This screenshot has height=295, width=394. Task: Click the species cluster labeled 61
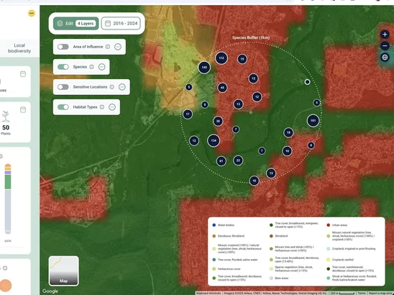[221, 161]
